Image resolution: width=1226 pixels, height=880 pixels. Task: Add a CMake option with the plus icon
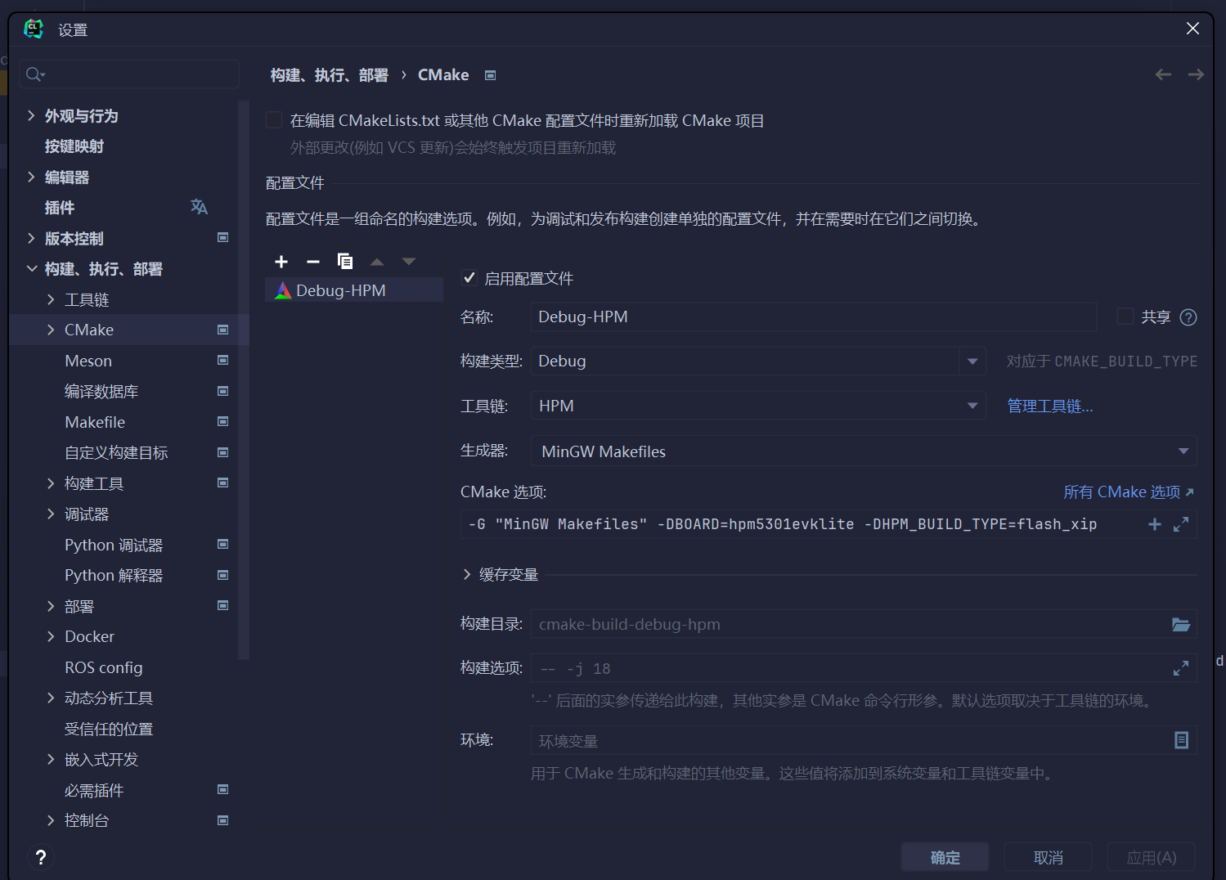pos(1155,524)
